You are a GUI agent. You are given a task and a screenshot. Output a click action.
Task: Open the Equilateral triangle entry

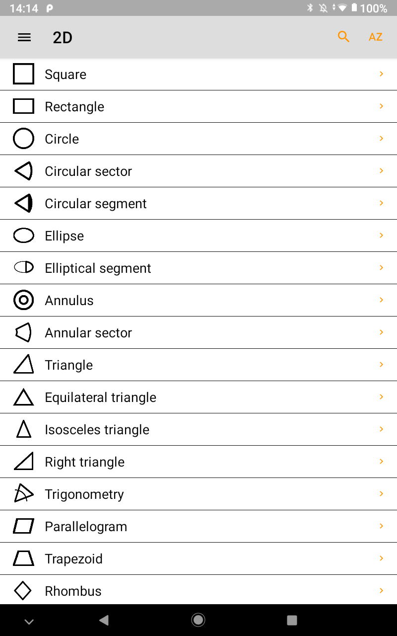tap(100, 397)
